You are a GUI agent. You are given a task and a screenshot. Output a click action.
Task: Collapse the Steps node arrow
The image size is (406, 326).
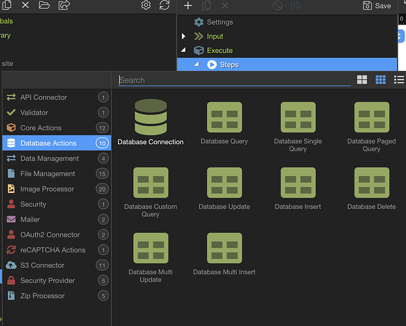[196, 65]
